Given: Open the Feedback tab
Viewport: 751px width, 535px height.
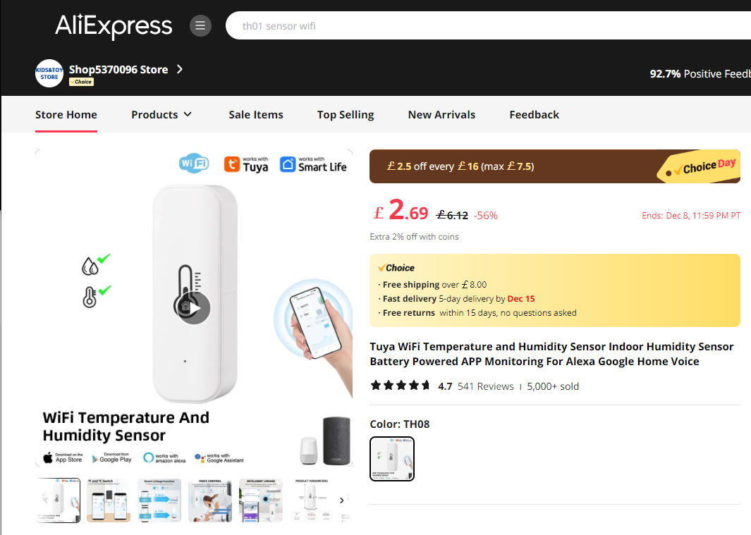Looking at the screenshot, I should pyautogui.click(x=534, y=115).
